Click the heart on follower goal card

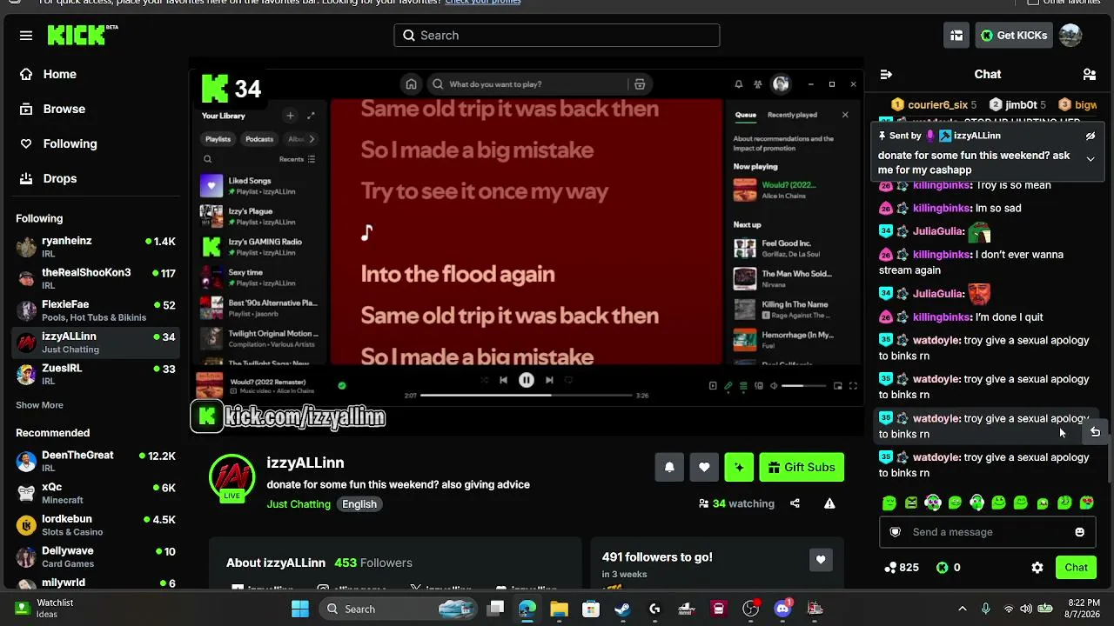(820, 560)
